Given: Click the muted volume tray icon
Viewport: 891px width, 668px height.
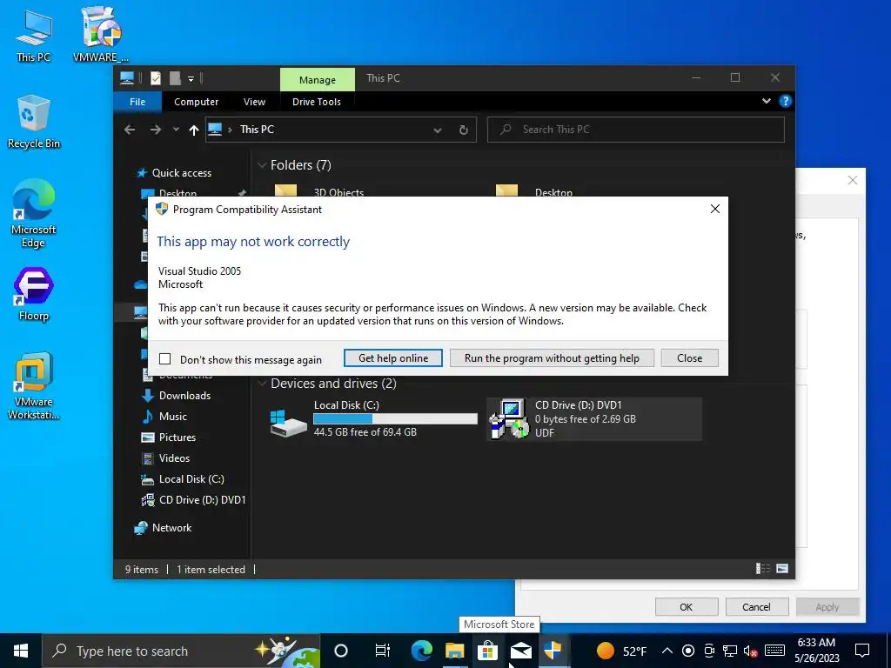Looking at the screenshot, I should coord(751,651).
